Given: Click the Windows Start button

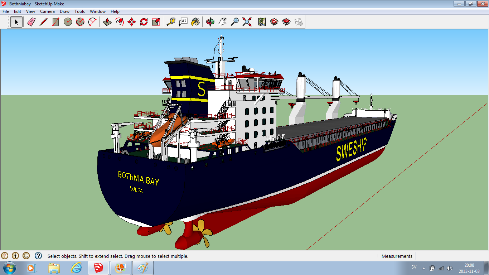Looking at the screenshot, I should tap(9, 268).
